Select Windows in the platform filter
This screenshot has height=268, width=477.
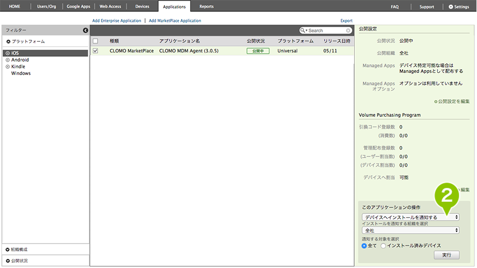pyautogui.click(x=21, y=73)
